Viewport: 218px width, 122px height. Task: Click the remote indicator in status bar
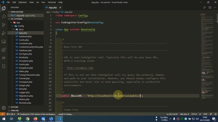click(x=2, y=114)
